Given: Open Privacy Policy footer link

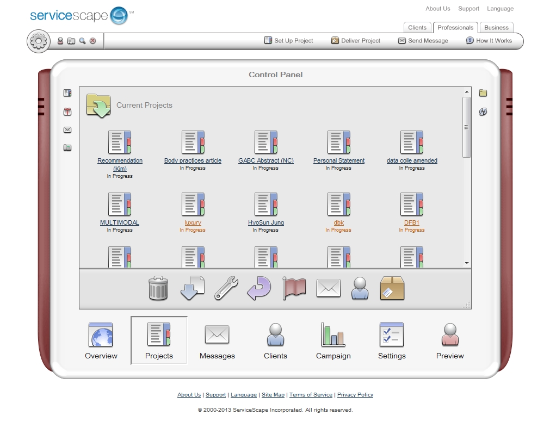Looking at the screenshot, I should tap(355, 395).
